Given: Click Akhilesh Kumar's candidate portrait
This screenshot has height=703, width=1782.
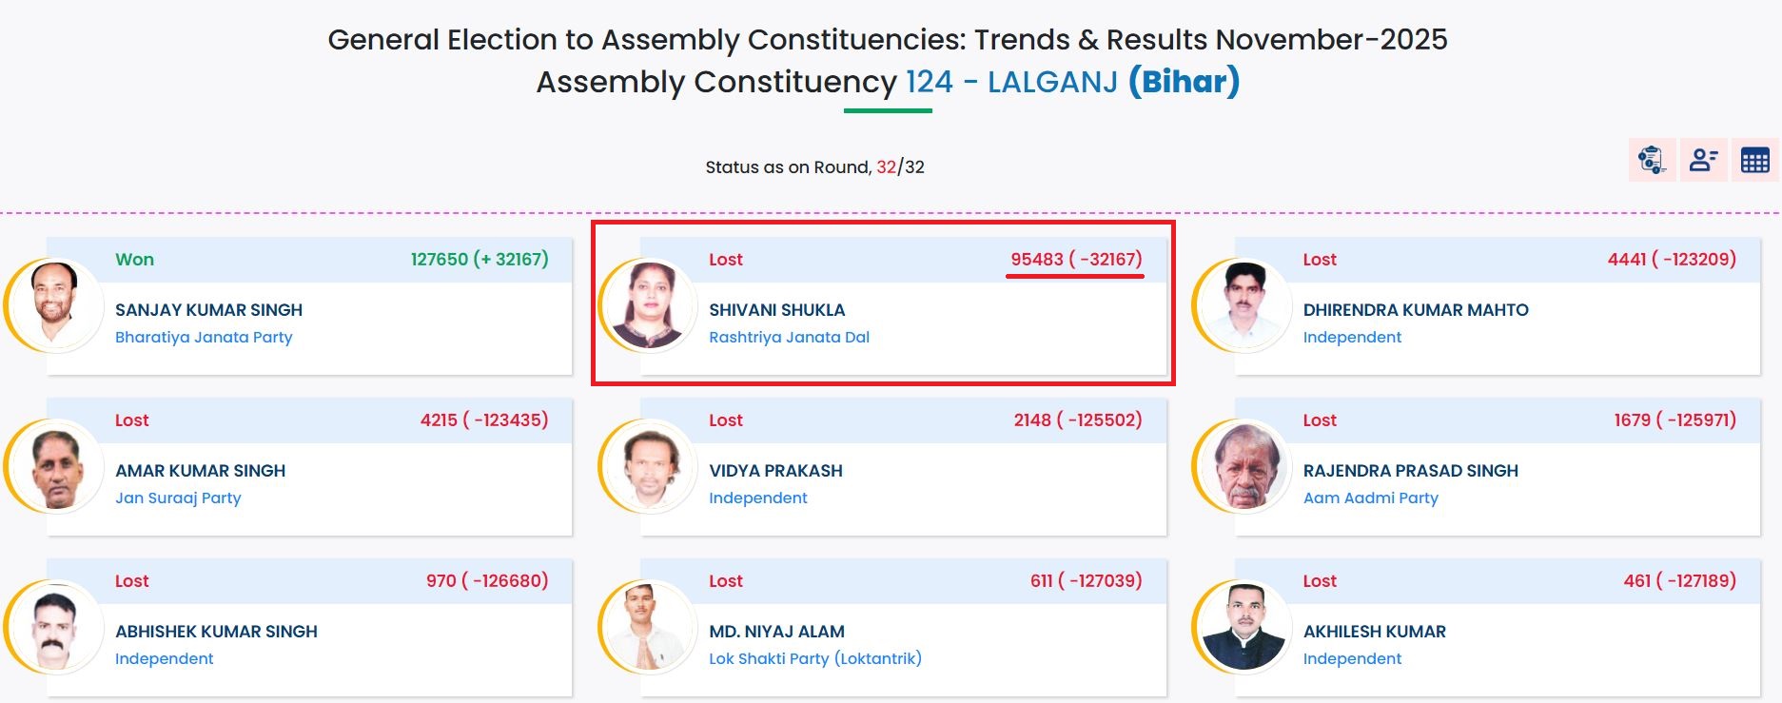Looking at the screenshot, I should click(x=1244, y=627).
